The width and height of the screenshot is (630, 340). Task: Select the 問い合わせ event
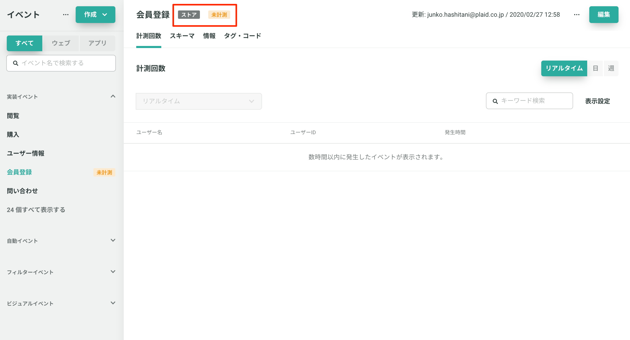(x=22, y=191)
